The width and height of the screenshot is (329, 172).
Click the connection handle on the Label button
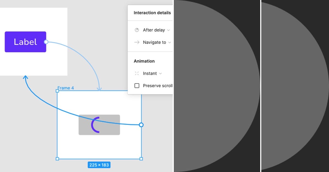(46, 42)
